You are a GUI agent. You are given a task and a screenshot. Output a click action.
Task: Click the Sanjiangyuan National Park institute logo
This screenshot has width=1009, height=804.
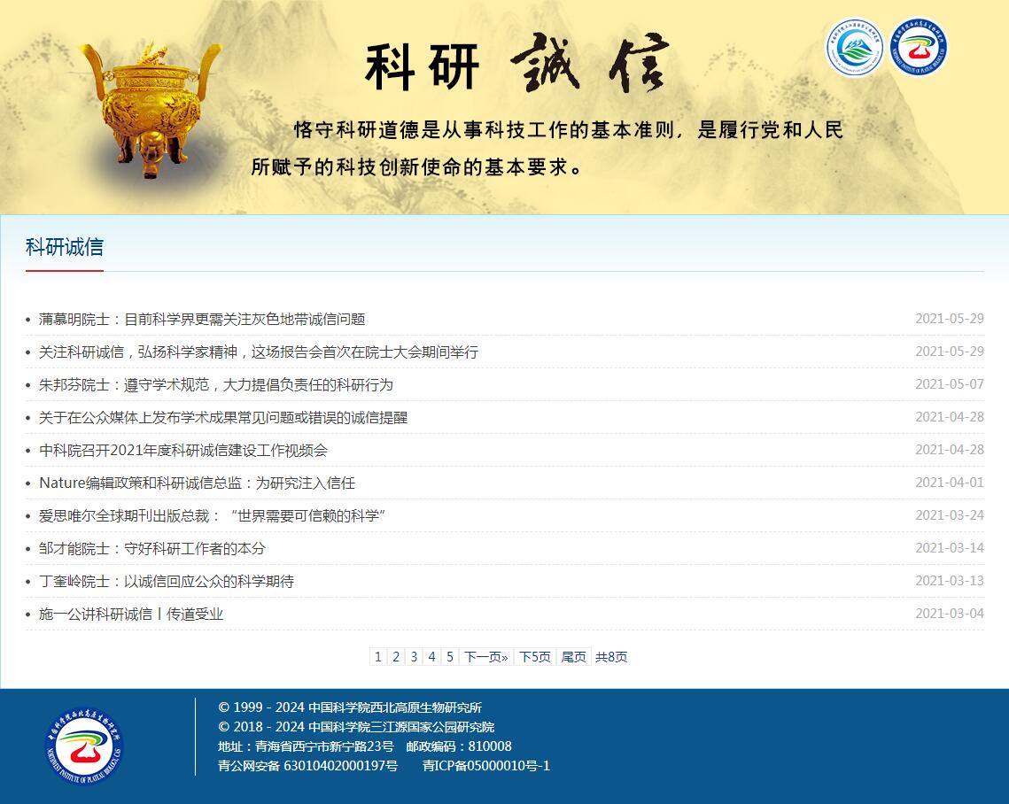pos(855,47)
